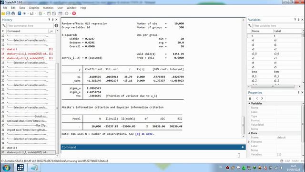Image resolution: width=305 pixels, height=172 pixels.
Task: Open the Window menu
Action: (71, 8)
